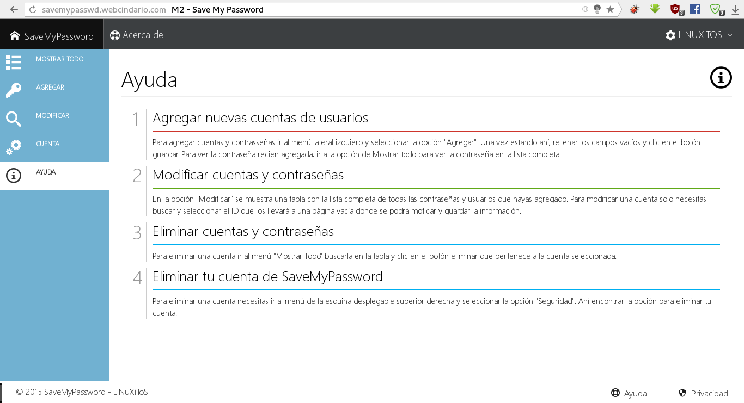Open the Acerca de menu item
The image size is (744, 403).
(x=143, y=35)
